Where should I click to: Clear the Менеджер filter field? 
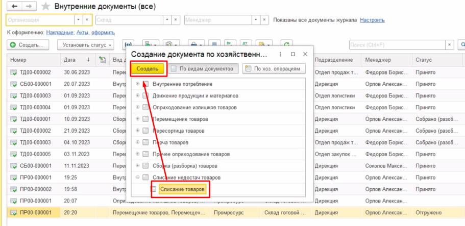(x=264, y=20)
